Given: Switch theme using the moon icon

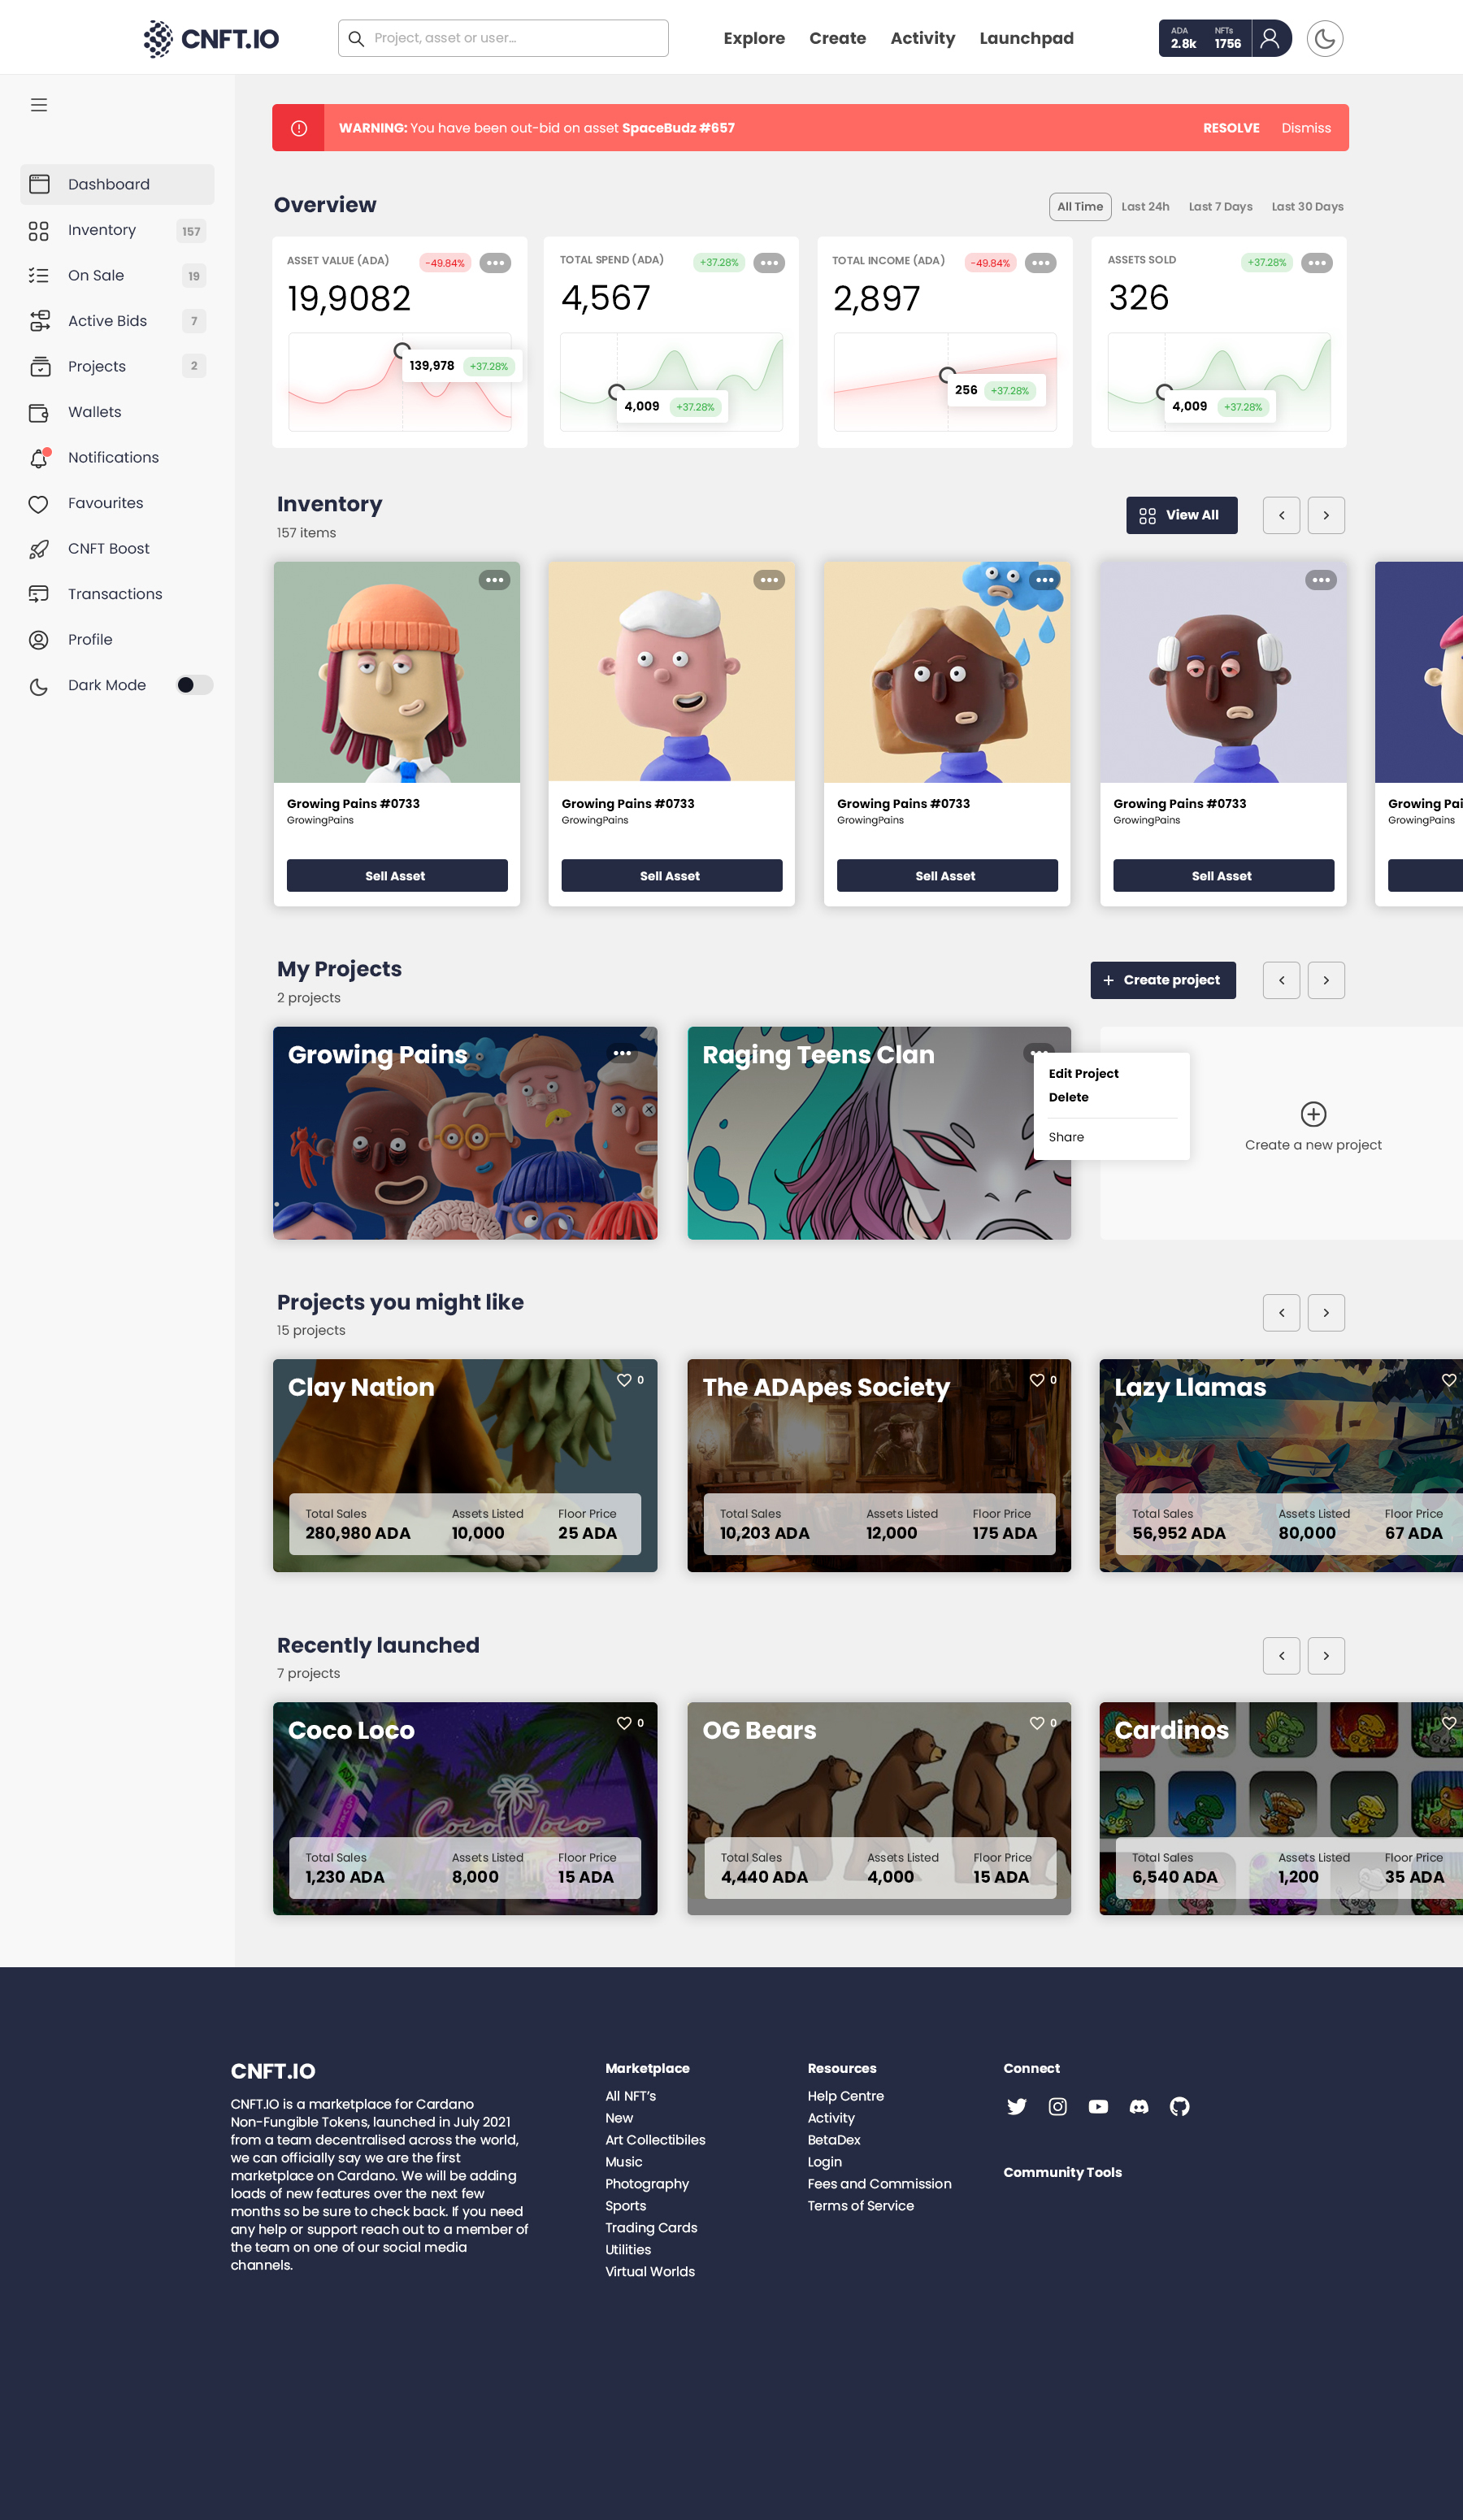Looking at the screenshot, I should coord(1325,38).
